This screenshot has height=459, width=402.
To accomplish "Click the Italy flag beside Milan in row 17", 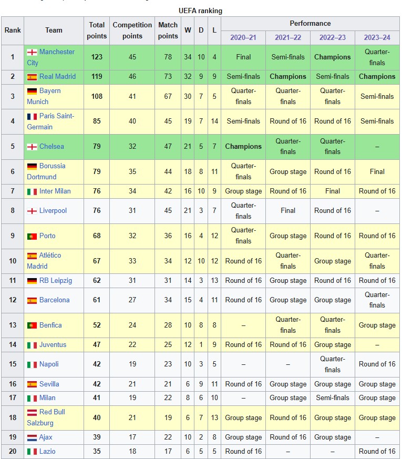I will tap(32, 398).
